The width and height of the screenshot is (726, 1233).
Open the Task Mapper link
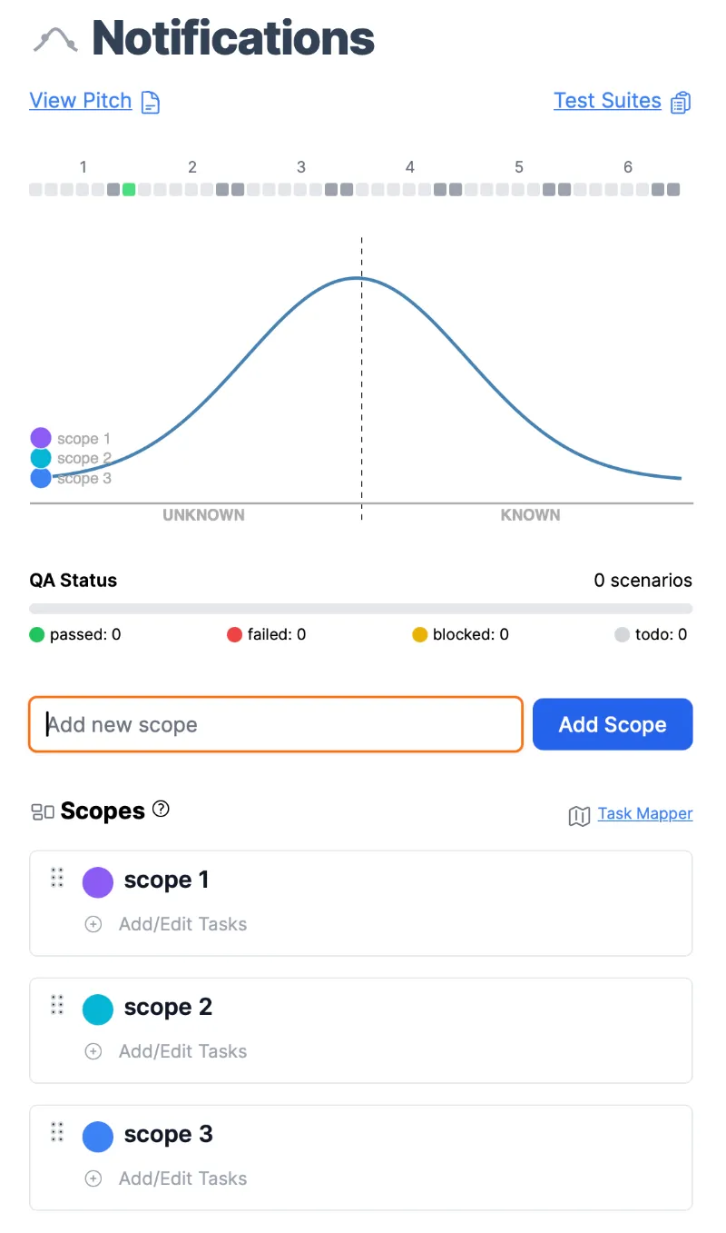pos(645,813)
